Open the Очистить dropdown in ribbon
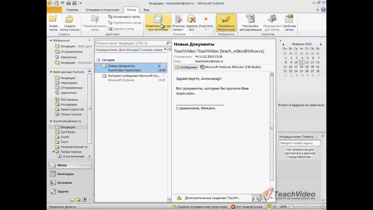 (x=206, y=23)
